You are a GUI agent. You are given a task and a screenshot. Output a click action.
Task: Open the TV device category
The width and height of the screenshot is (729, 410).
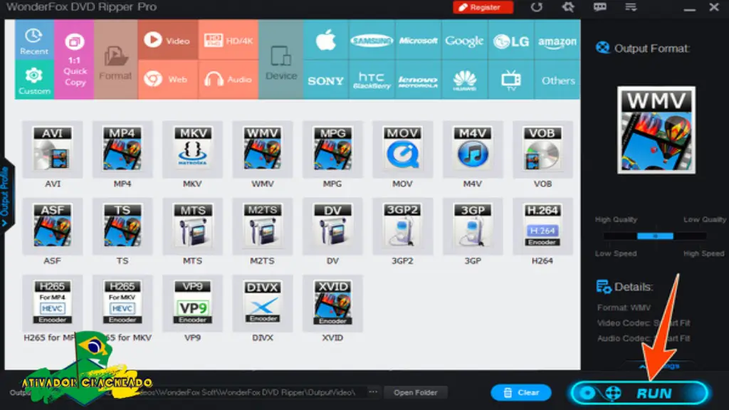point(511,80)
